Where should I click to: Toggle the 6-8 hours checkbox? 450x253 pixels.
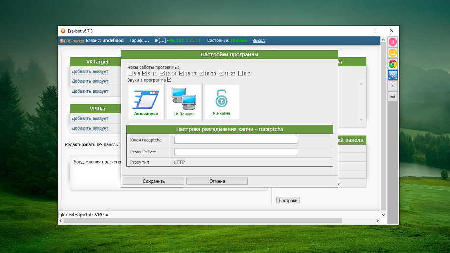pos(130,73)
